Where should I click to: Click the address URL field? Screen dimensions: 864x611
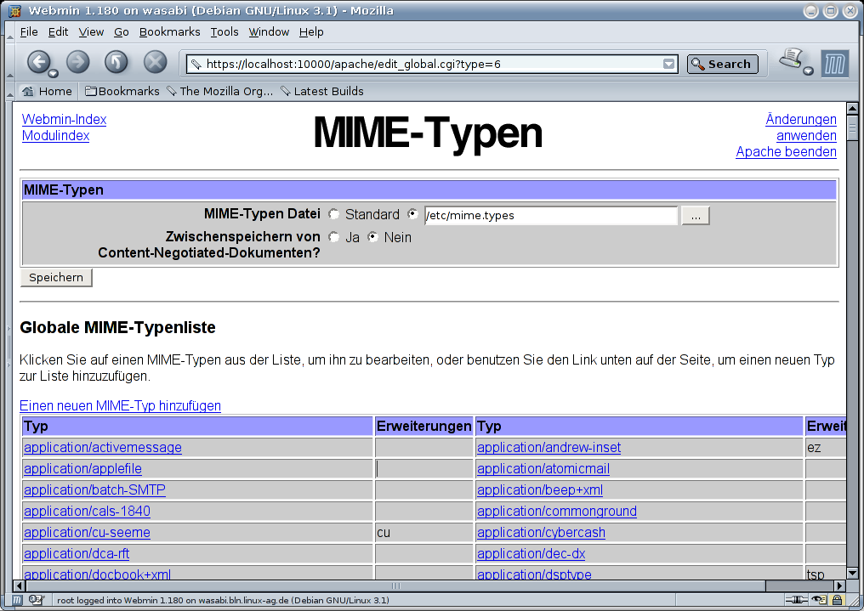(x=433, y=64)
